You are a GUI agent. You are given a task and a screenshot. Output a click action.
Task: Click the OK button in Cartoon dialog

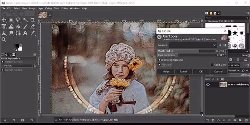(x=201, y=72)
